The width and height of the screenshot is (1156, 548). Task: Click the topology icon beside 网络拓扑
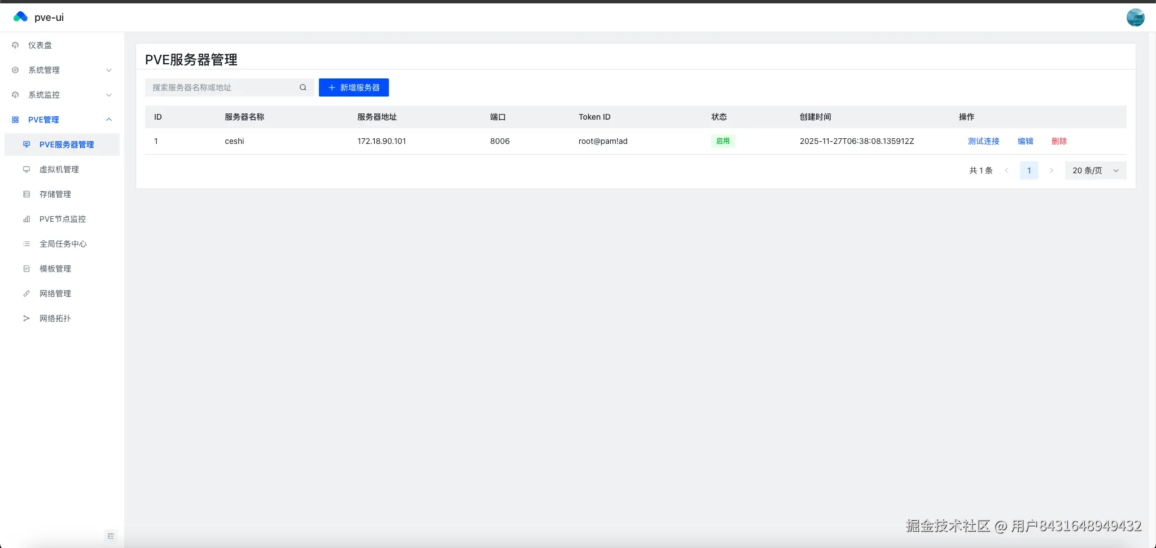(x=27, y=318)
